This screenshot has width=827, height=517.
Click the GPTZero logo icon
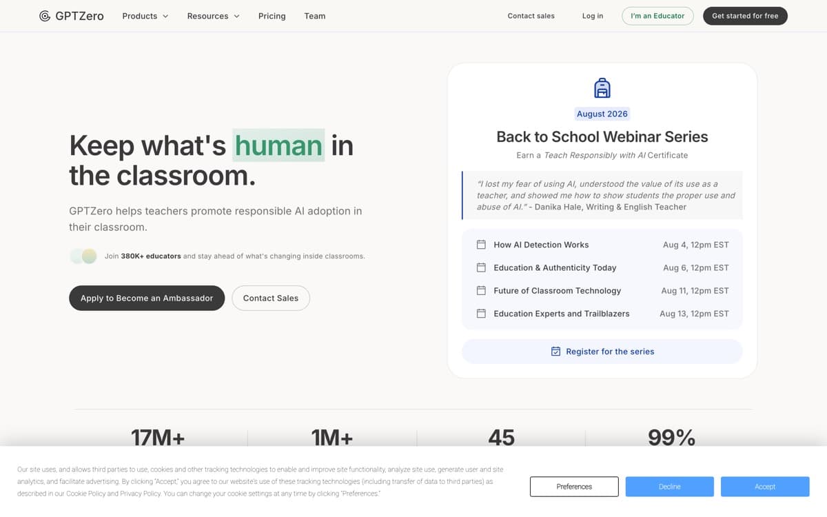tap(45, 16)
